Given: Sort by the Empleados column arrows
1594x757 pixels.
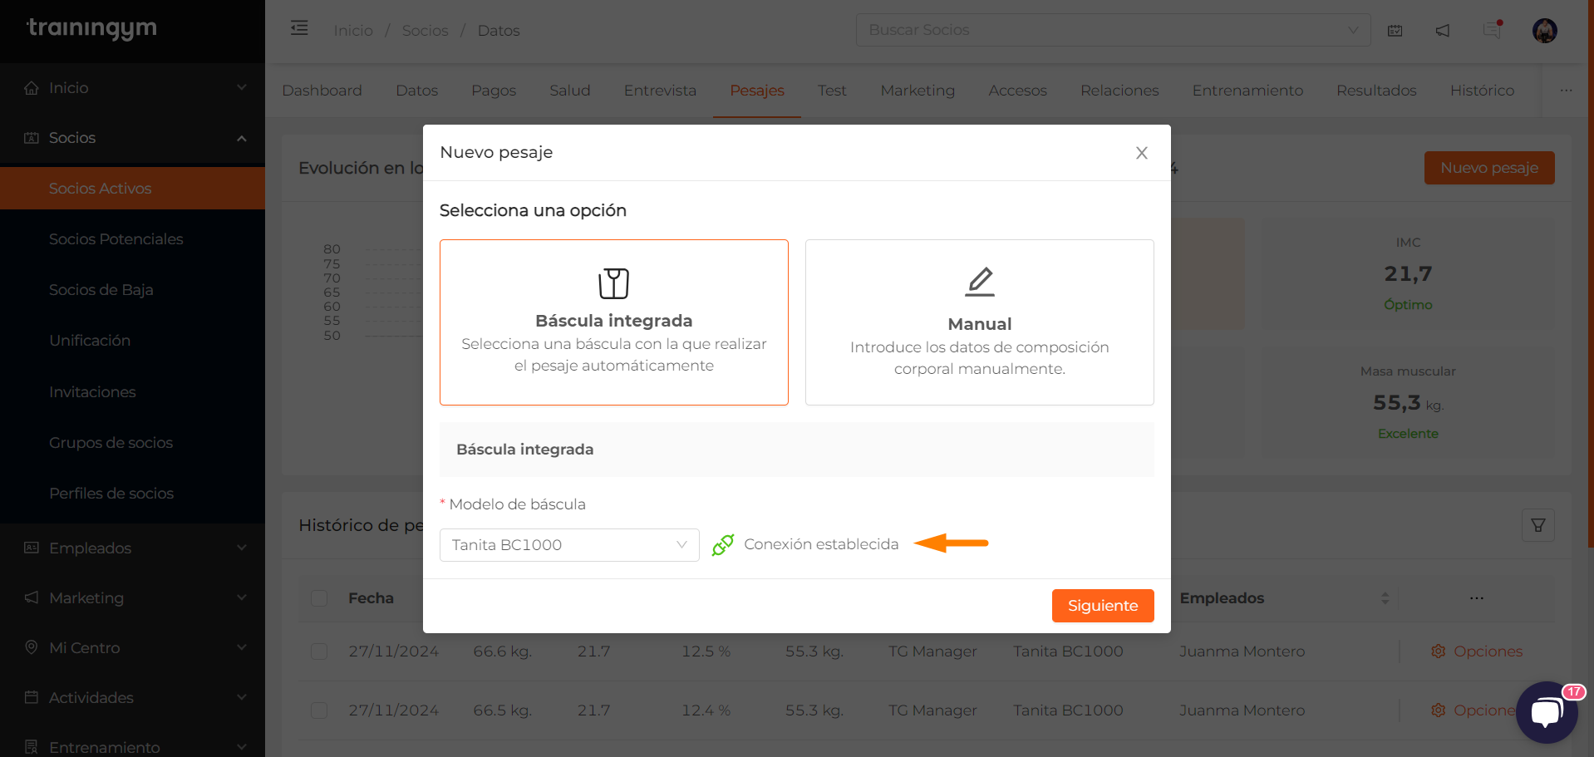Looking at the screenshot, I should [x=1385, y=598].
